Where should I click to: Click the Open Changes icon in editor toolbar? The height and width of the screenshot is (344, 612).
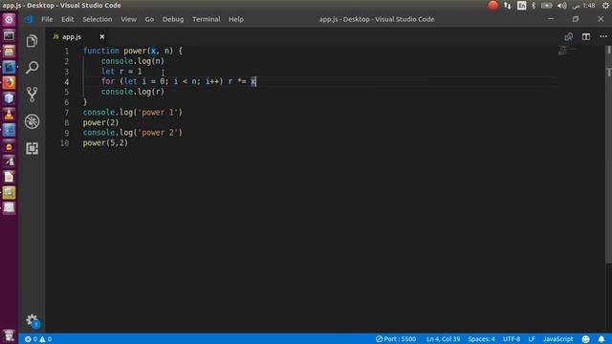click(x=568, y=36)
